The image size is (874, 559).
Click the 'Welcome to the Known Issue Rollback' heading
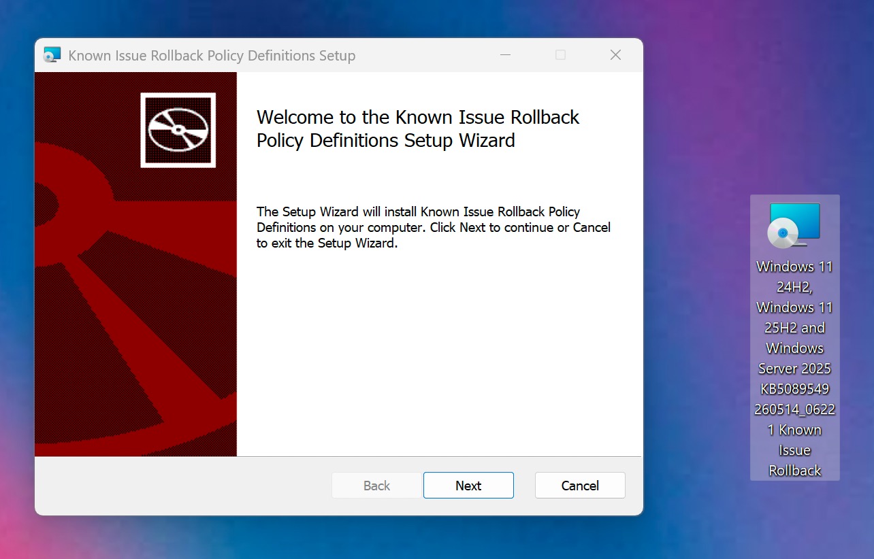[418, 129]
